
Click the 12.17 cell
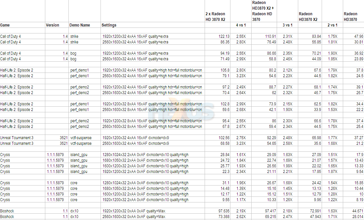click(x=217, y=194)
